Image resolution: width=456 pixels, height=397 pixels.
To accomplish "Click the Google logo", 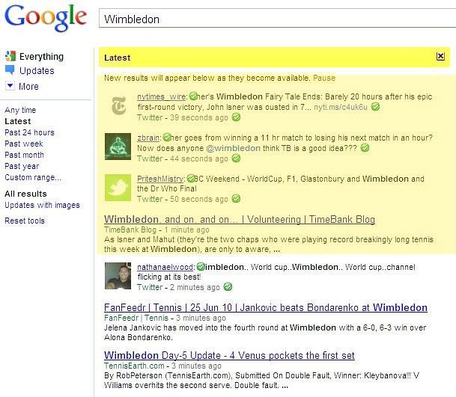I will pyautogui.click(x=46, y=18).
